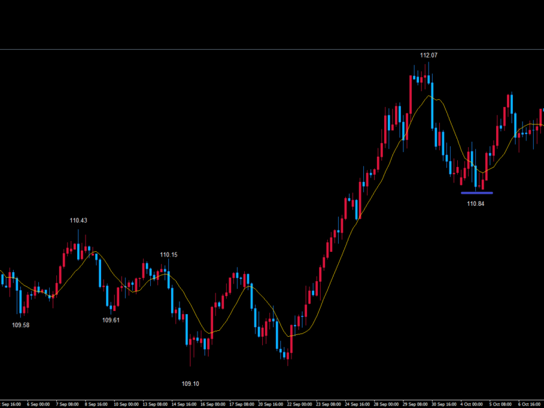
Task: Click the 110.84 low price label
Action: click(x=476, y=203)
